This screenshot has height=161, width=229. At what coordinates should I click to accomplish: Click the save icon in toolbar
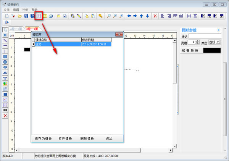(x=26, y=16)
